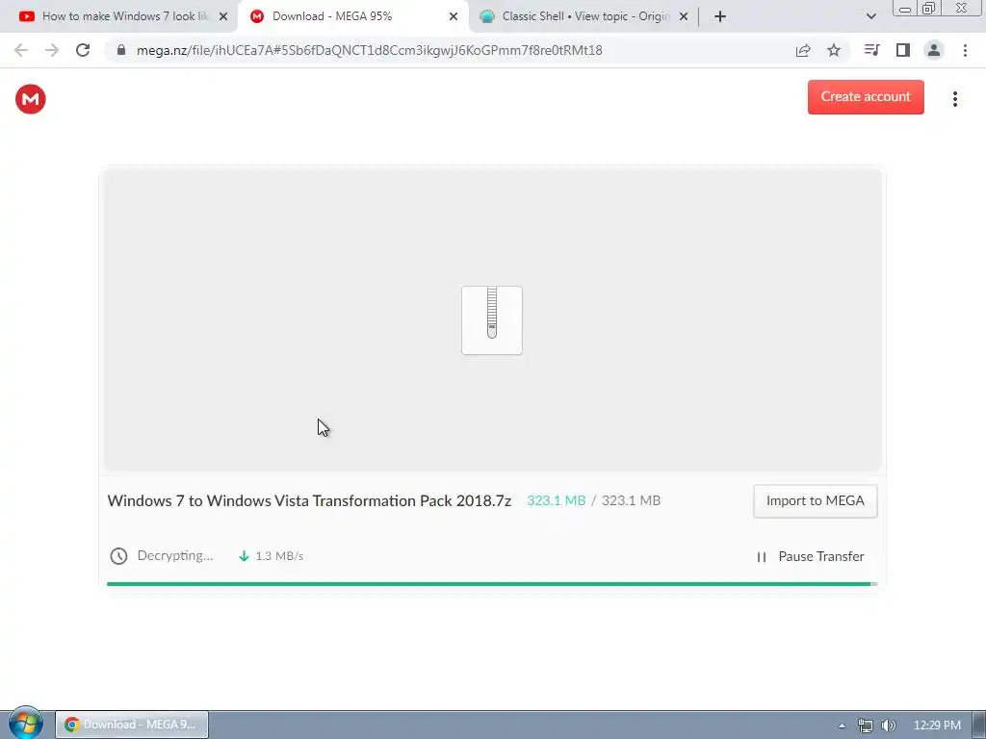Image resolution: width=986 pixels, height=739 pixels.
Task: Open the tab search dropdown
Action: 870,17
